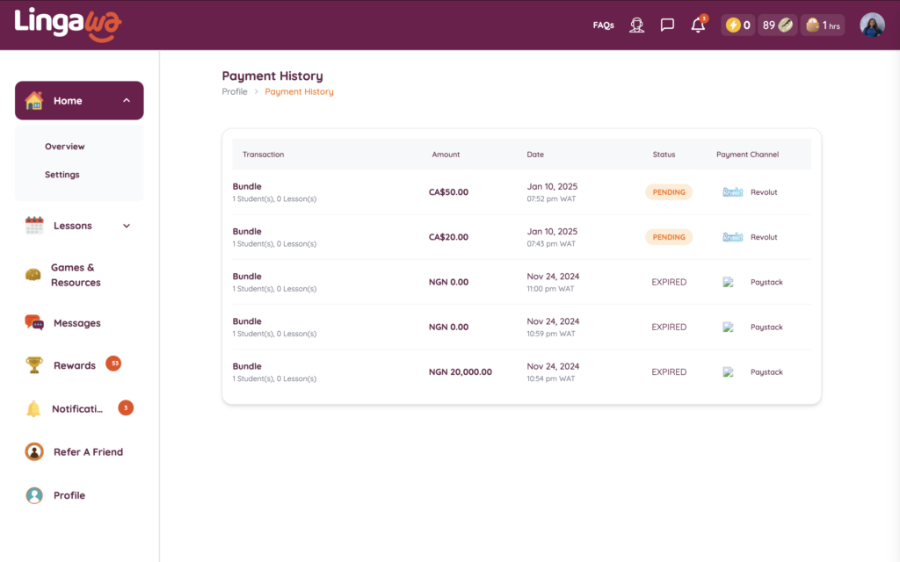900x562 pixels.
Task: Expand the Lessons menu chevron
Action: (127, 226)
